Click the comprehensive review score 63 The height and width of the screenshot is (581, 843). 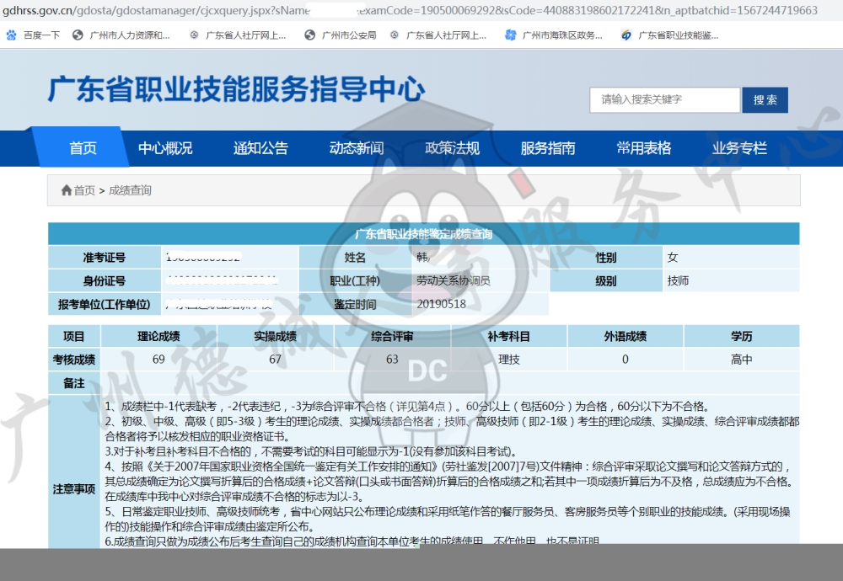[x=392, y=360]
